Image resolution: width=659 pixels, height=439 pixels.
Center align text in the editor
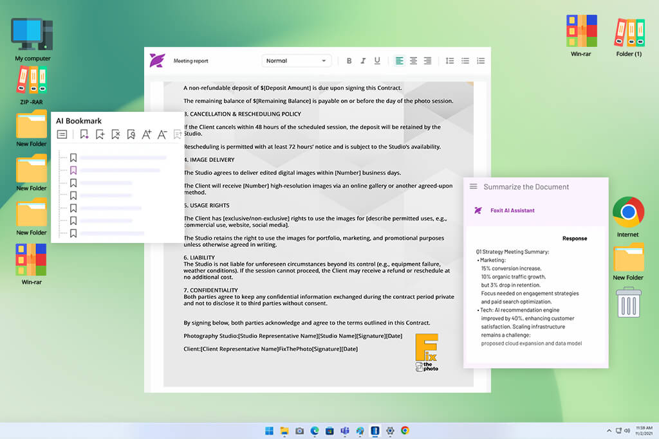coord(414,61)
